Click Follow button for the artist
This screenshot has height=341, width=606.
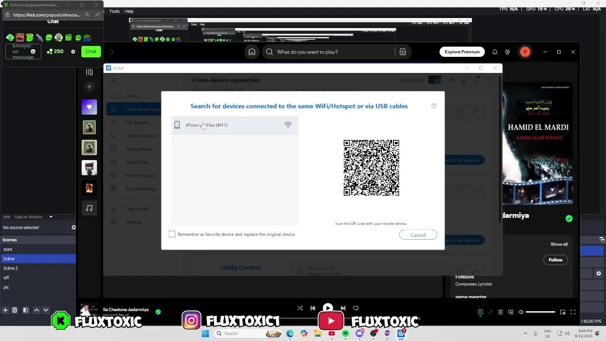pos(555,260)
